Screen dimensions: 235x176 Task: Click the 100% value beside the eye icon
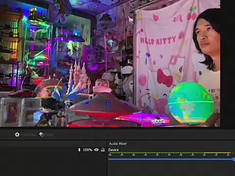click(88, 150)
